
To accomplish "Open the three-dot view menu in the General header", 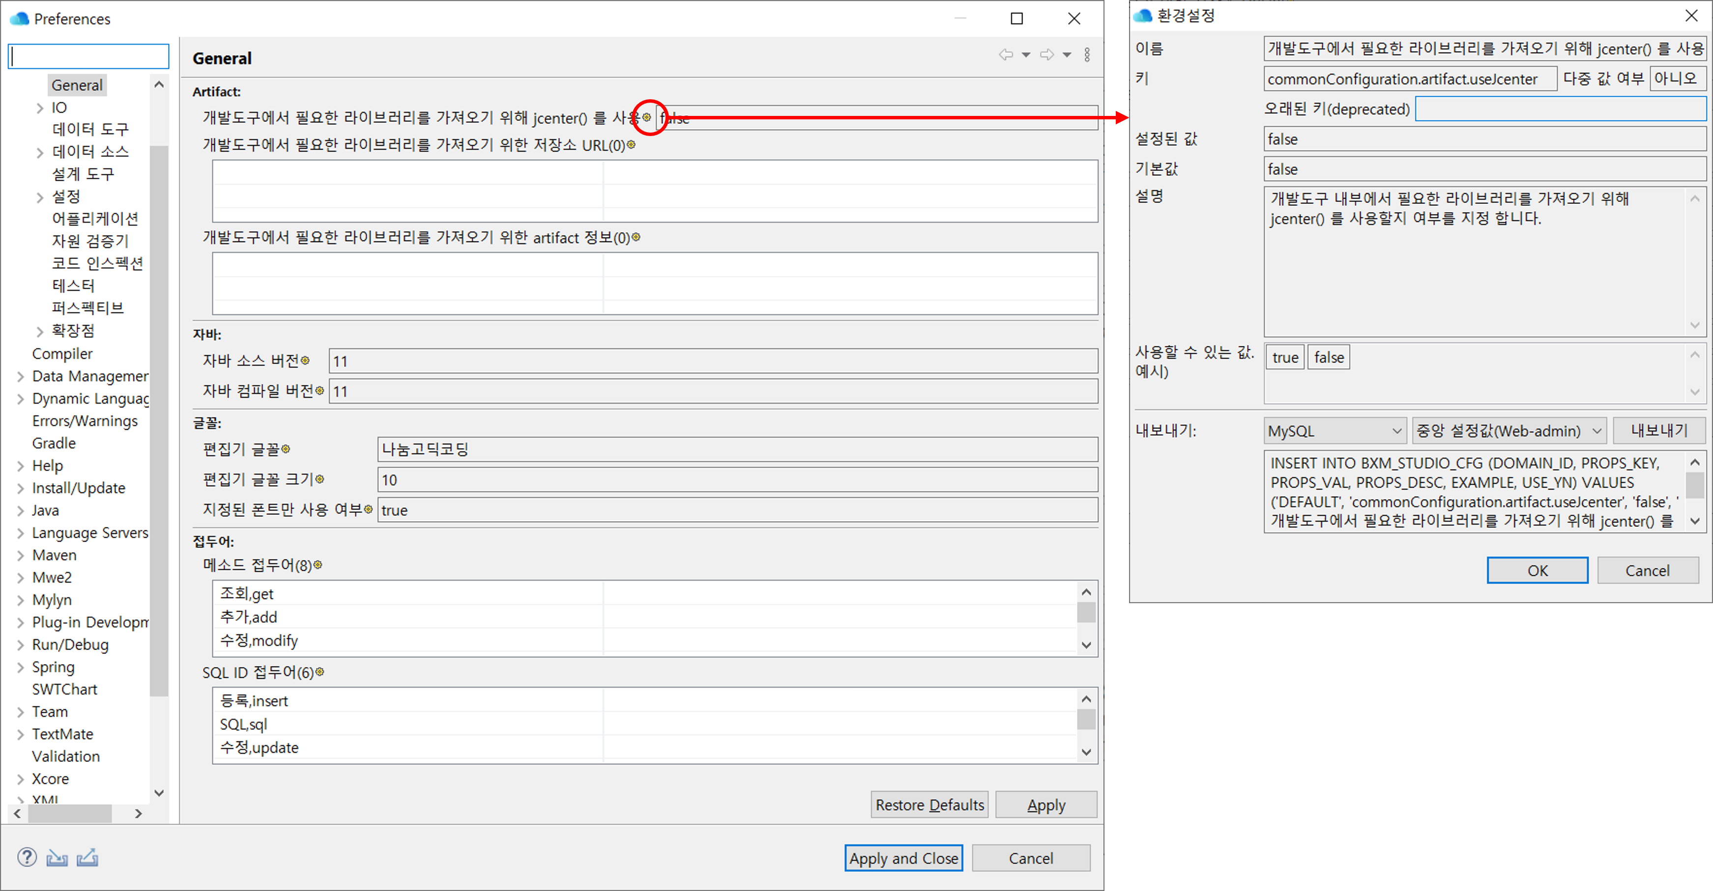I will coord(1087,55).
